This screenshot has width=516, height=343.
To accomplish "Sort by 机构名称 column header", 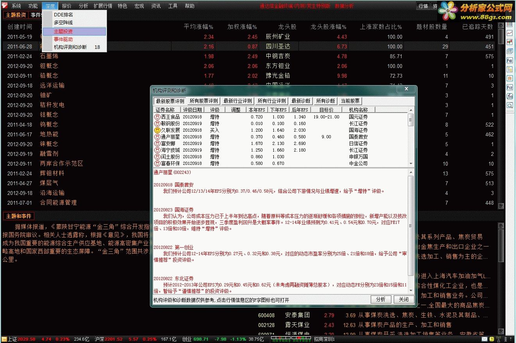I will pyautogui.click(x=358, y=110).
